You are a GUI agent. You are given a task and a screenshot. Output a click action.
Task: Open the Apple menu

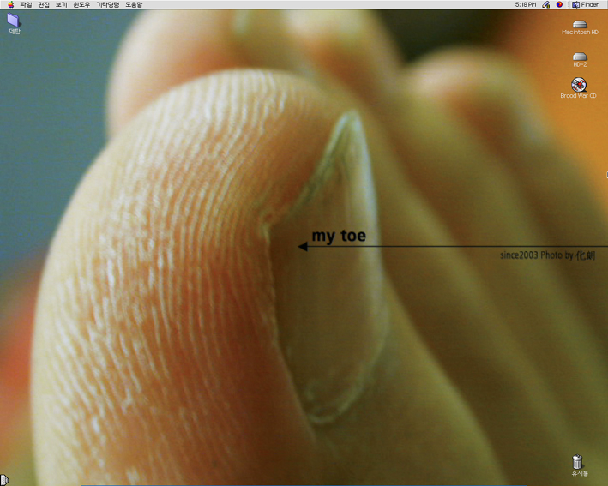click(x=9, y=4)
